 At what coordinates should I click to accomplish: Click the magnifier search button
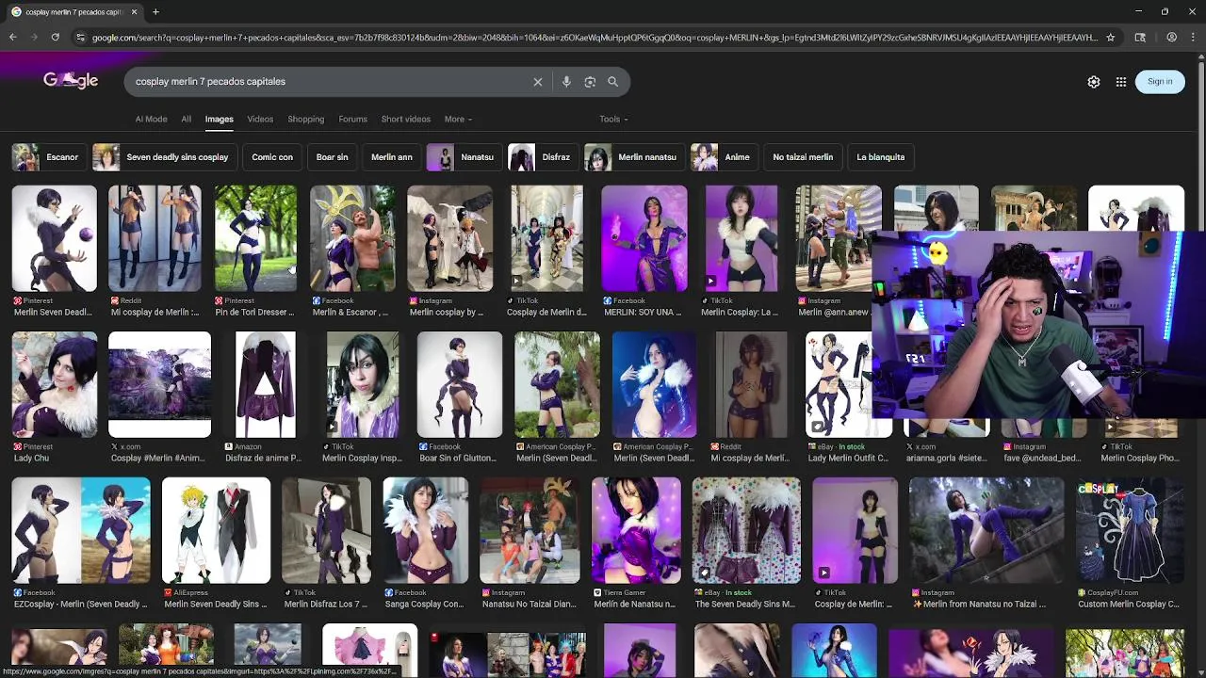(x=612, y=82)
